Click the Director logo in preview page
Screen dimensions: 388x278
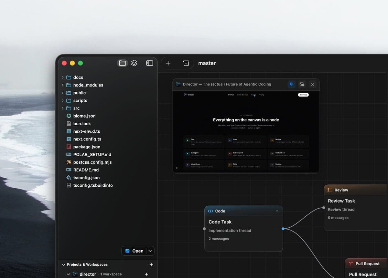pyautogui.click(x=189, y=95)
